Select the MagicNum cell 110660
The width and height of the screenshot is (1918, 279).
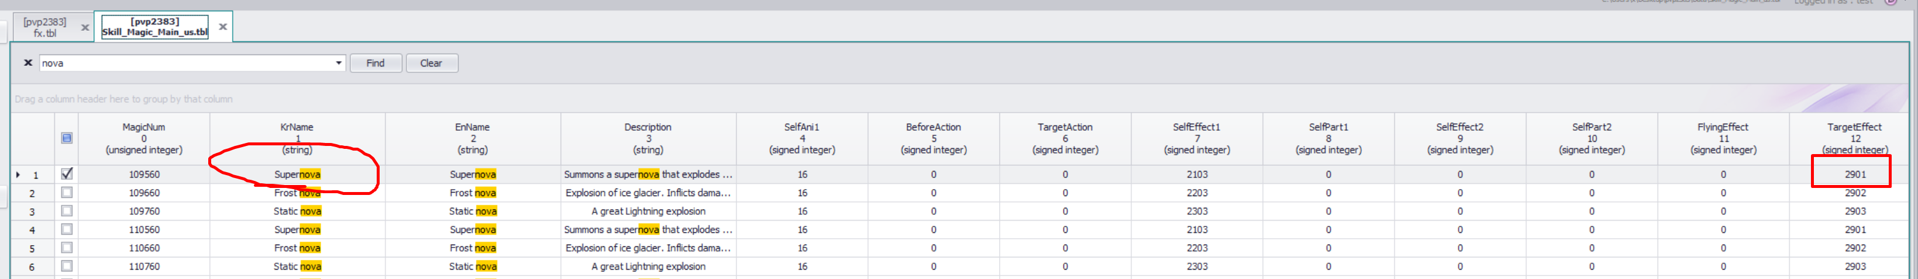pyautogui.click(x=144, y=248)
